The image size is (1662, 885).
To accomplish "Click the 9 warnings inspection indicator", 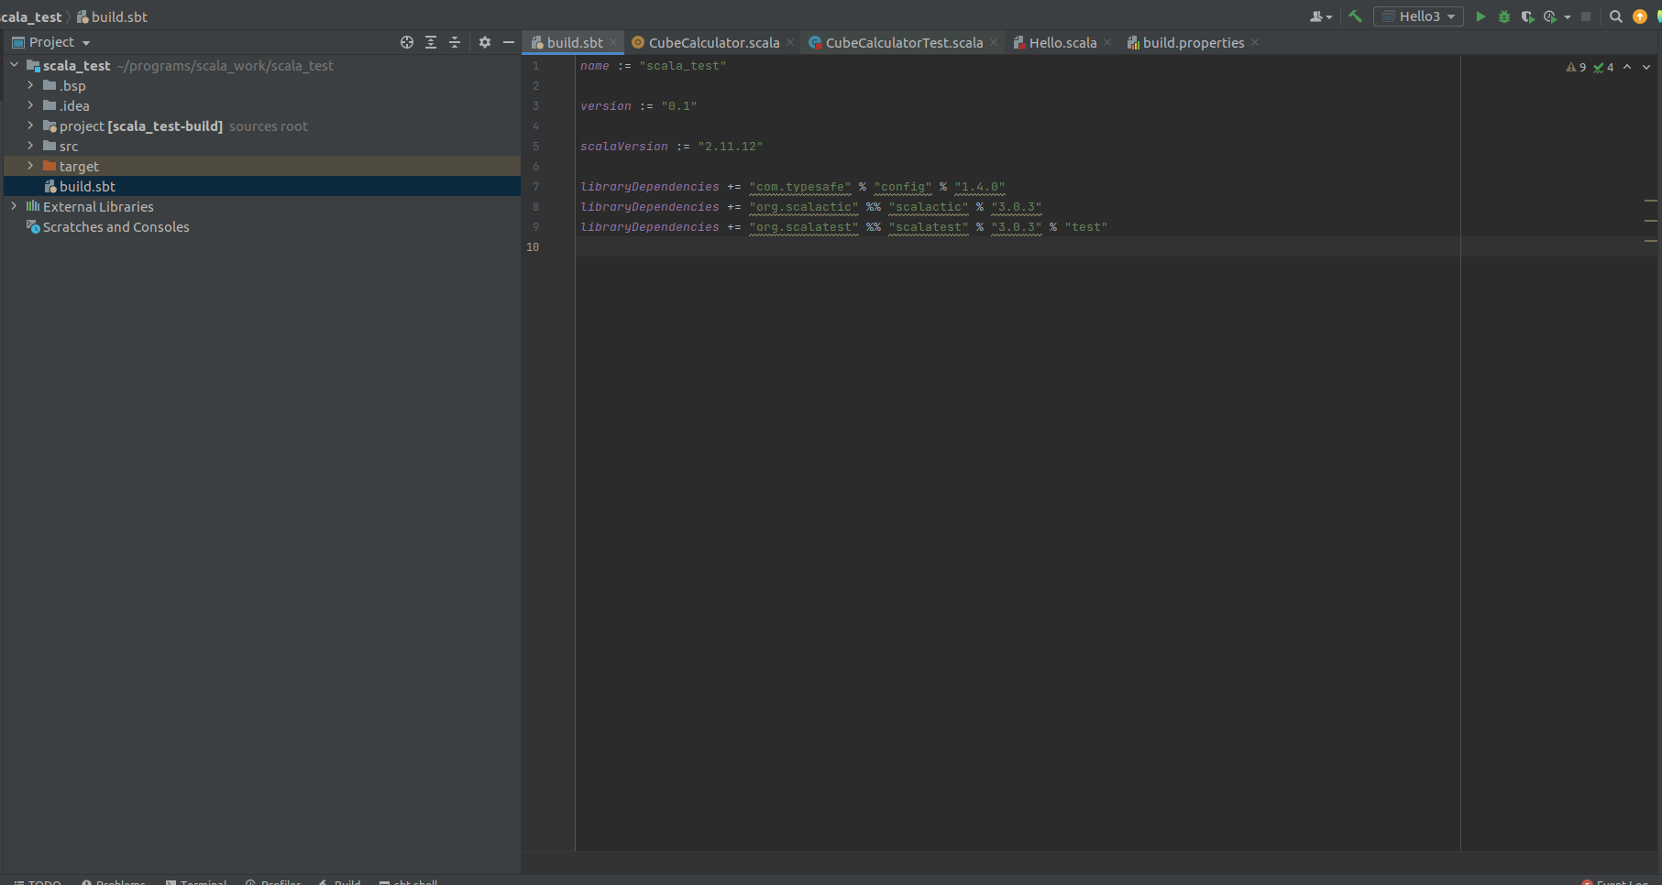I will [1576, 67].
